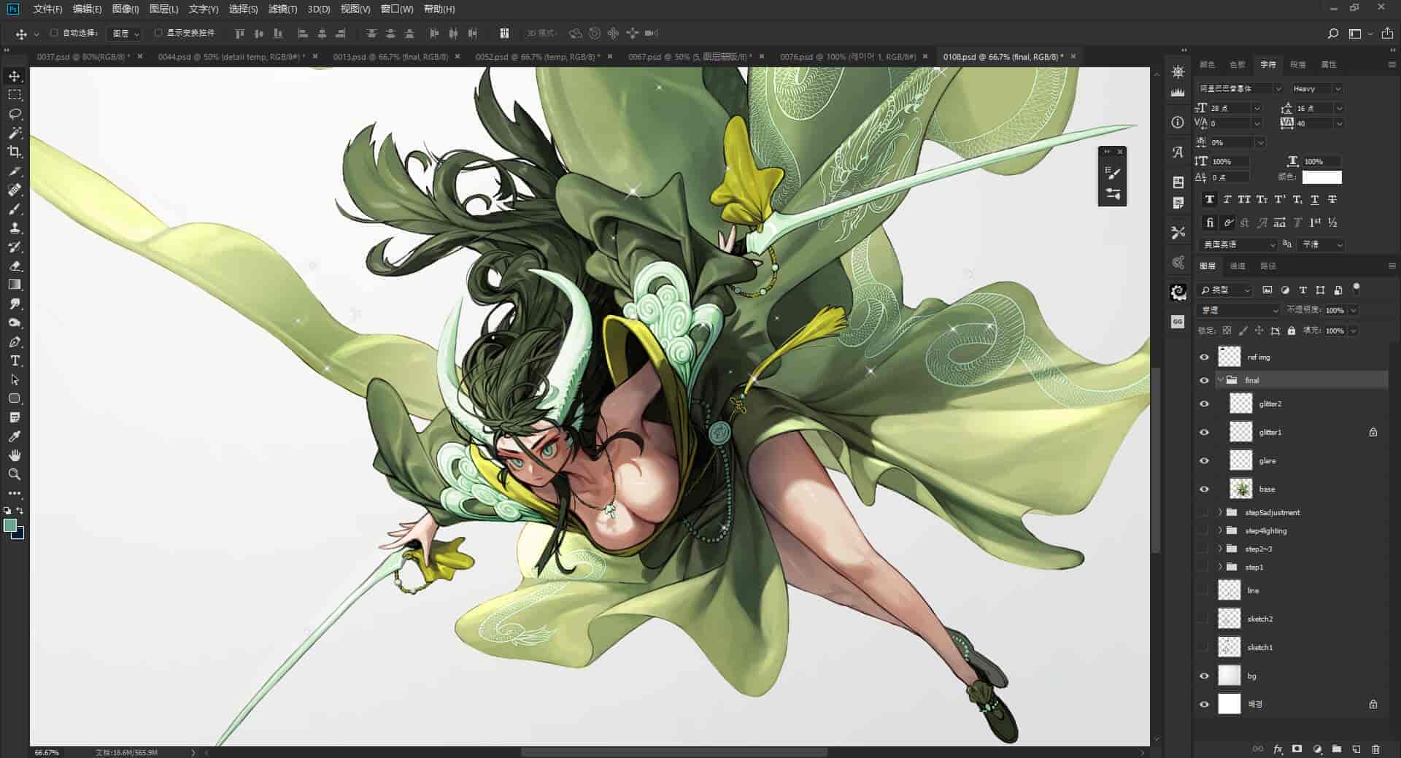Select the Magic Wand tool
1401x758 pixels.
pos(15,133)
